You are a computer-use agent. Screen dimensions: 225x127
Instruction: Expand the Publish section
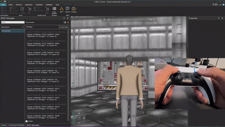pos(27,121)
